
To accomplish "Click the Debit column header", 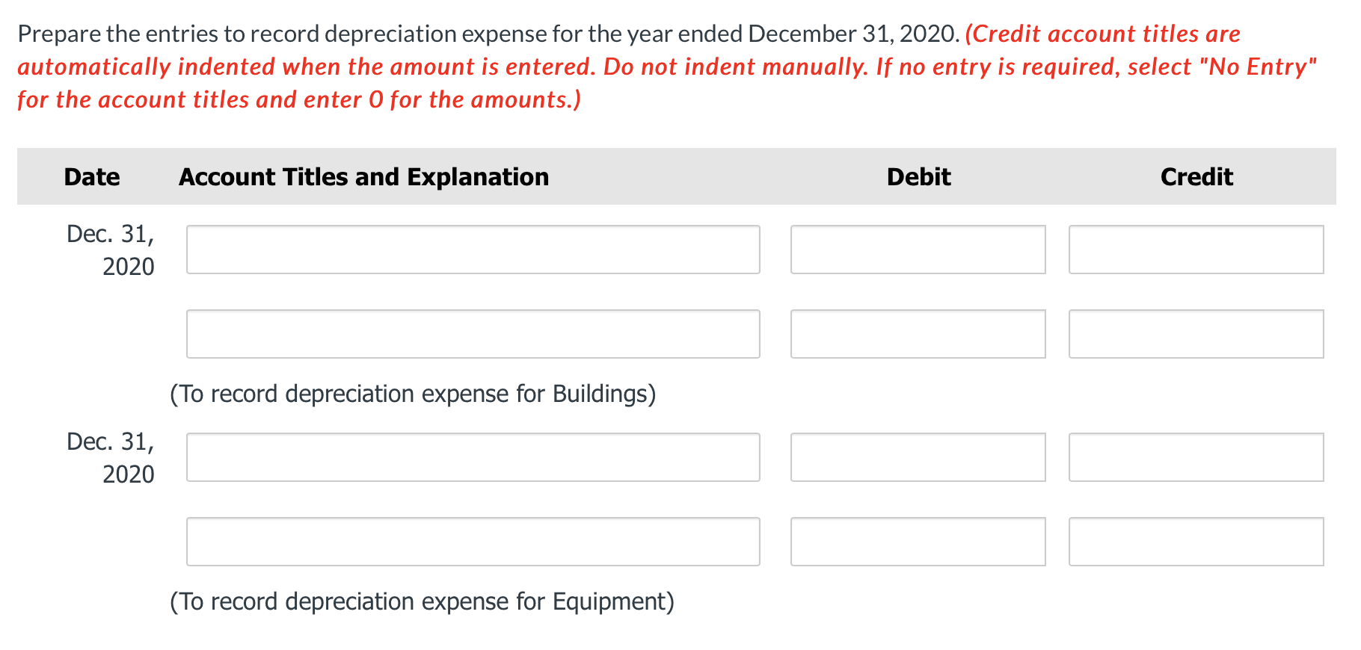I will point(918,176).
